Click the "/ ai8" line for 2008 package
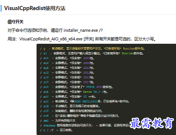Viewport: 176px width, 135px height. [67, 63]
